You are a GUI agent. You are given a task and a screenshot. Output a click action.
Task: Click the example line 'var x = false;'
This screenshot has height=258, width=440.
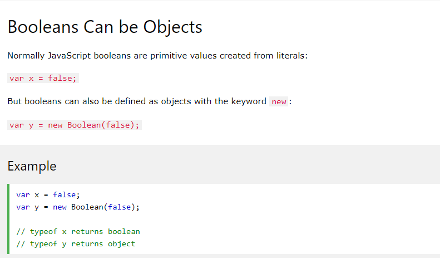point(48,195)
